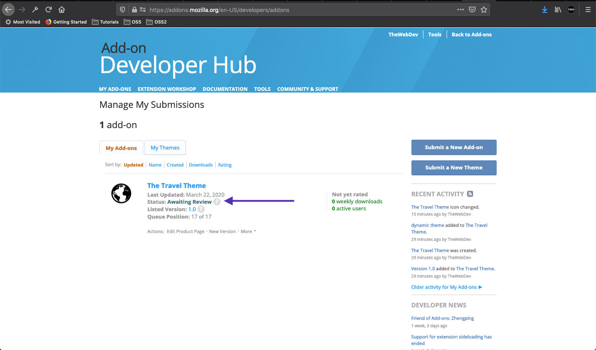The width and height of the screenshot is (596, 350).
Task: Click Queue Position 17 of 17 text
Action: click(x=179, y=217)
